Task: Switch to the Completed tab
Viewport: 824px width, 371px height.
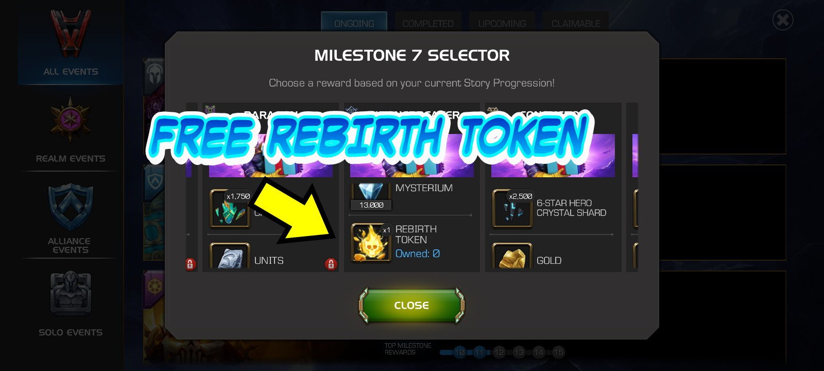Action: click(x=428, y=24)
